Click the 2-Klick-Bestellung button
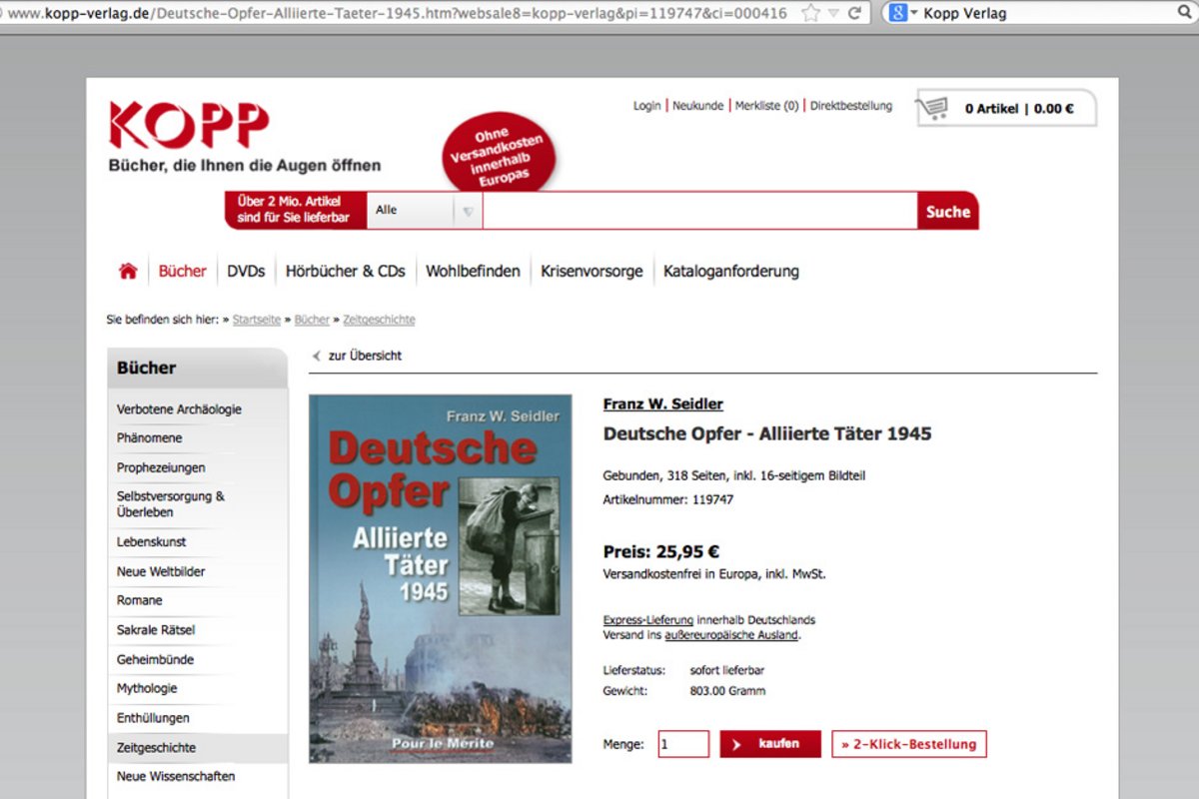Screen dimensions: 1199x799 click(908, 744)
